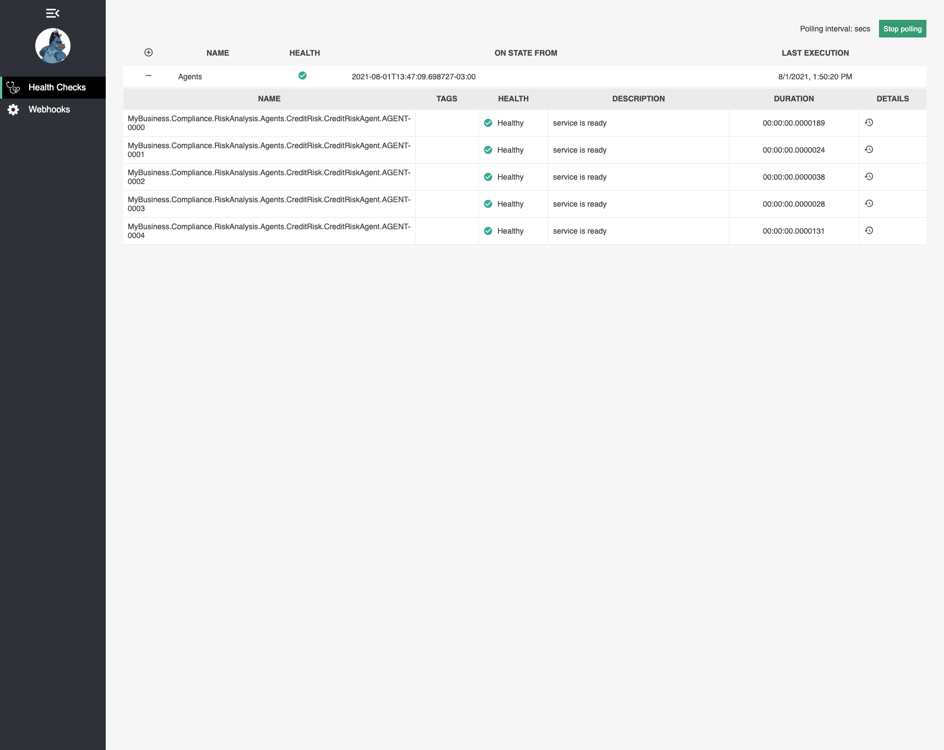Click the Polling interval secs label
Image resolution: width=944 pixels, height=750 pixels.
(835, 29)
